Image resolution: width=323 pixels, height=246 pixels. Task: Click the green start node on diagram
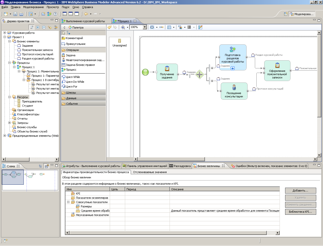pos(145,72)
